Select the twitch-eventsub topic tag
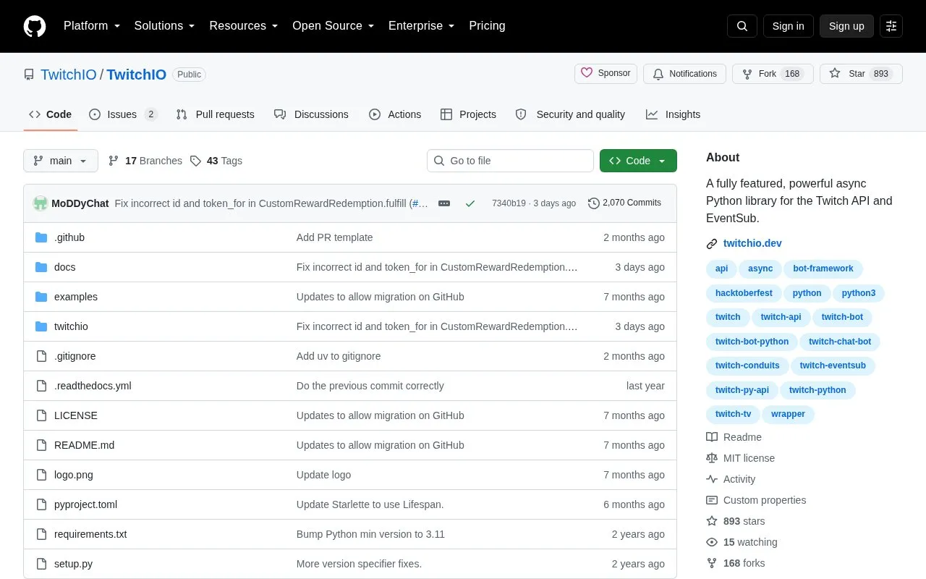 pos(833,365)
